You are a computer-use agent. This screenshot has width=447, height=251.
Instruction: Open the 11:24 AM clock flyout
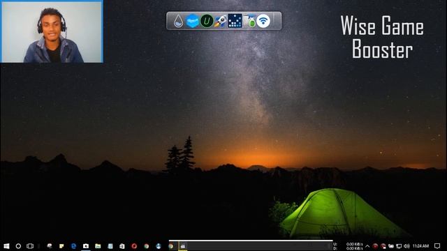coord(420,246)
